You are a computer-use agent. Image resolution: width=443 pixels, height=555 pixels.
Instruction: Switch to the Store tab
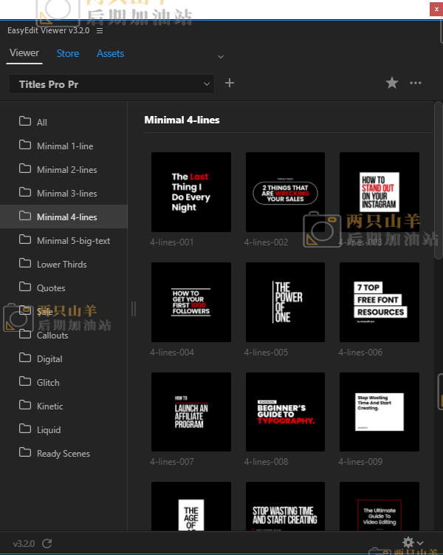68,53
